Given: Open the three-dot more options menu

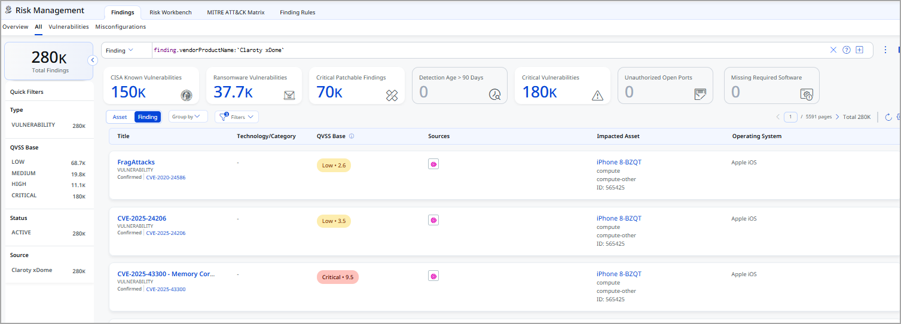Looking at the screenshot, I should click(885, 50).
